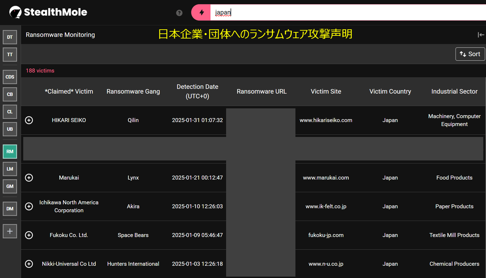This screenshot has width=486, height=278.
Task: Click the Ransomware Monitoring panel title
Action: (60, 35)
